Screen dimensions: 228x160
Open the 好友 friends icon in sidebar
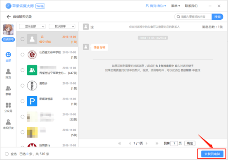[8, 72]
